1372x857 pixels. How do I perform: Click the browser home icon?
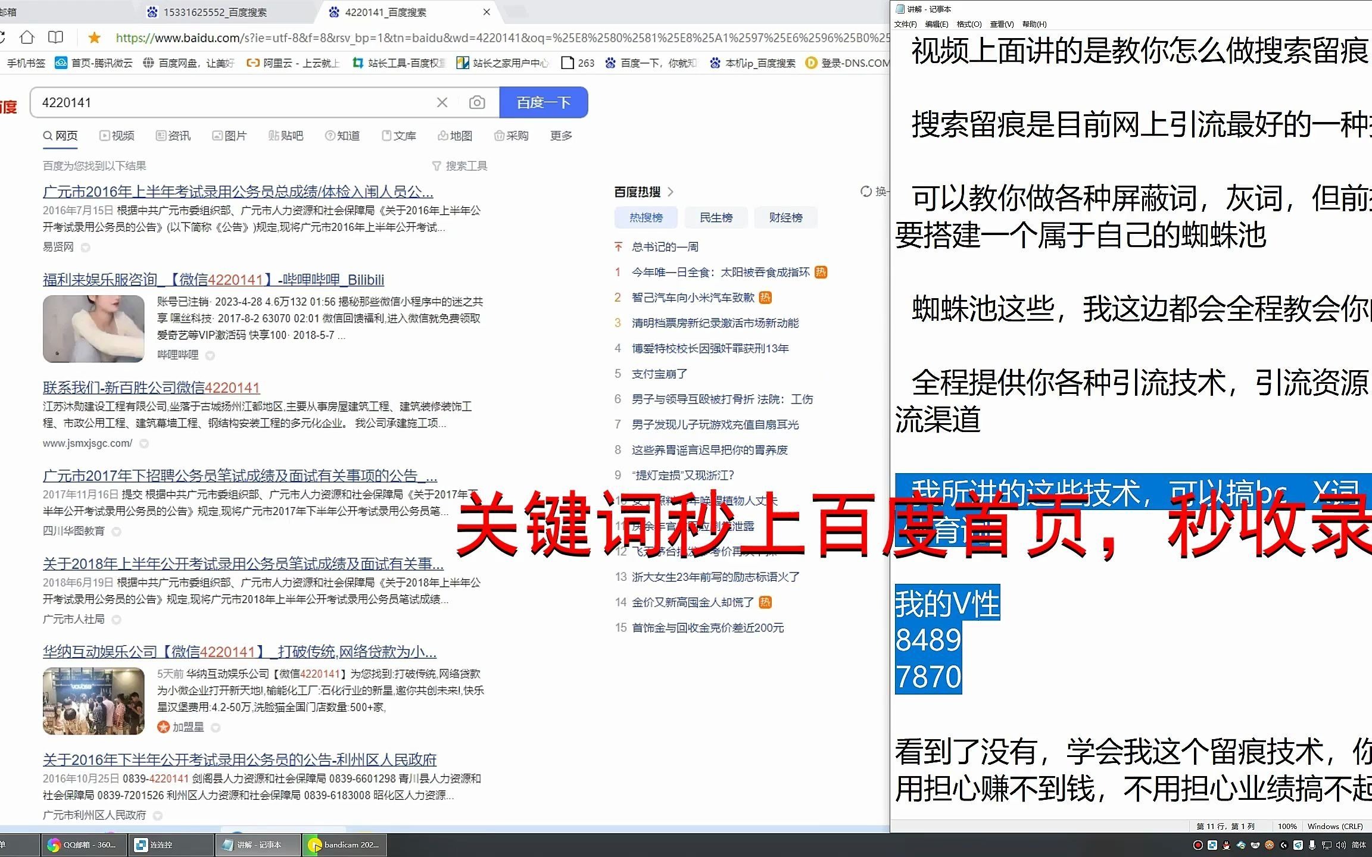tap(27, 37)
